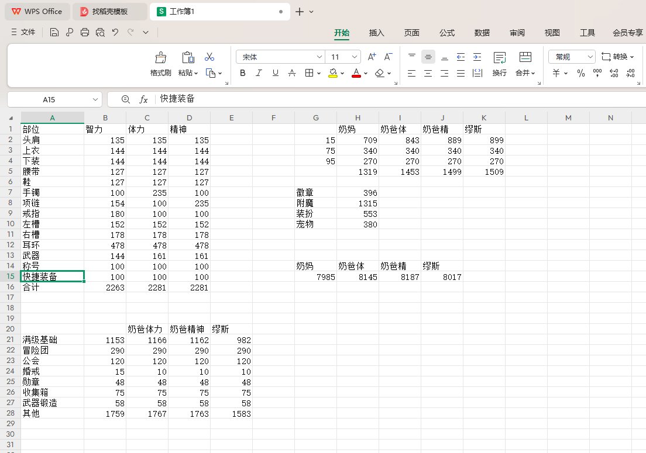Click the cell containing 满级基础
The height and width of the screenshot is (453, 646).
(52, 340)
